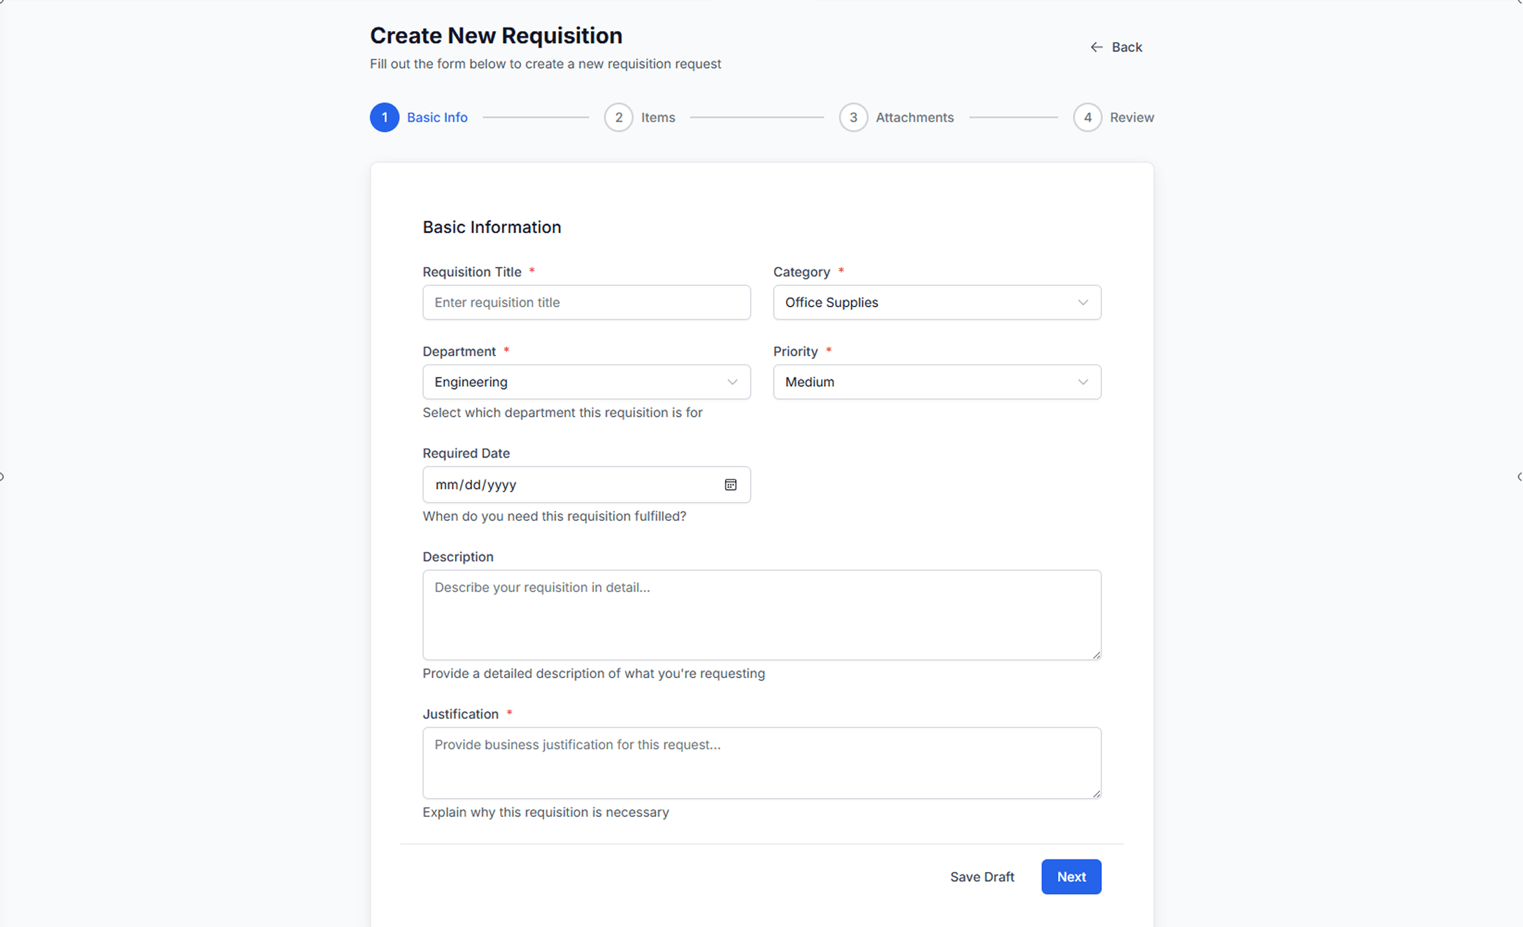Select the Items step label
Screen dimensions: 1523x927
pos(658,117)
